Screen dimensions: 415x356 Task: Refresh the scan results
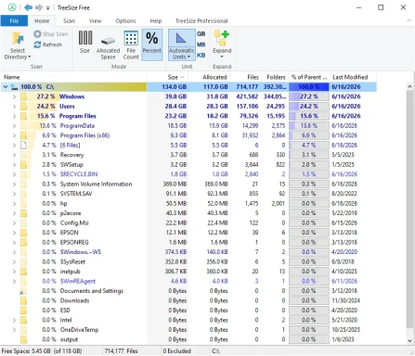tap(48, 44)
